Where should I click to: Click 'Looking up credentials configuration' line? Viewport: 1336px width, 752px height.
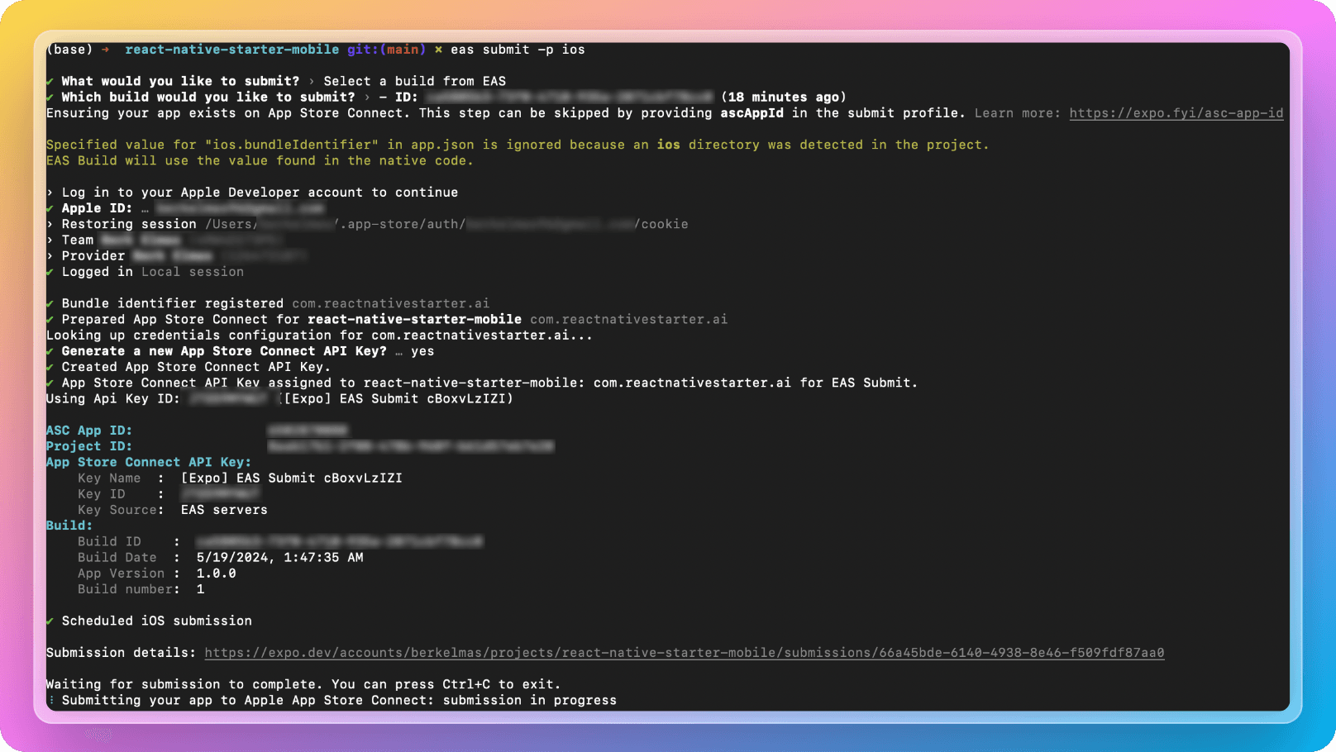[x=319, y=336]
